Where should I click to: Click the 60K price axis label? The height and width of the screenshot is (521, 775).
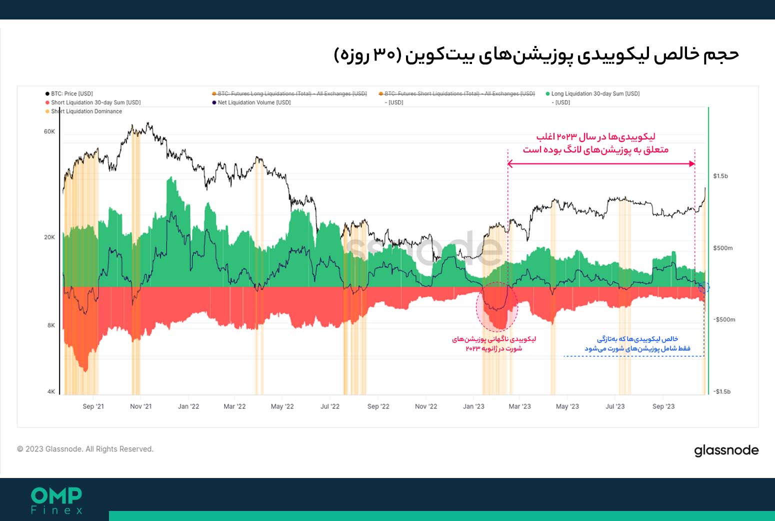[x=49, y=131]
